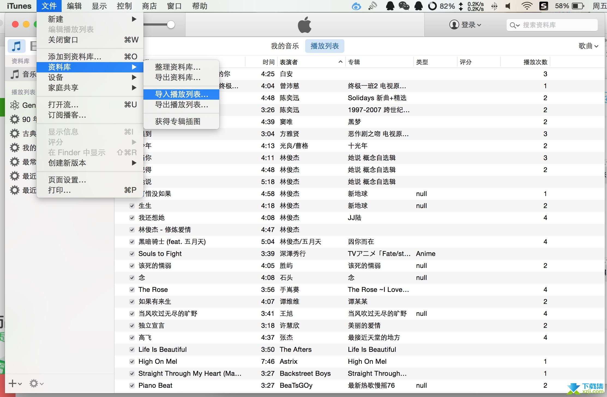
Task: Select the song row 黑暗骑士 (feat. 五月天)
Action: [359, 242]
